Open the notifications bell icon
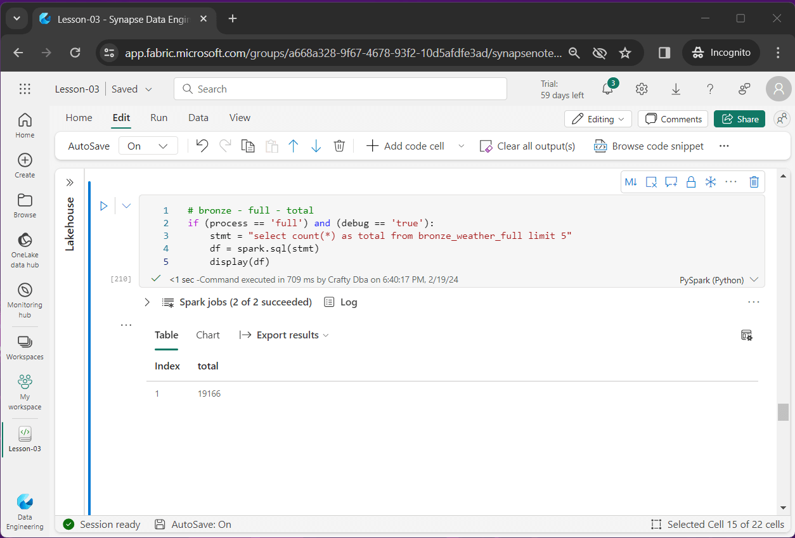Image resolution: width=795 pixels, height=538 pixels. click(607, 89)
